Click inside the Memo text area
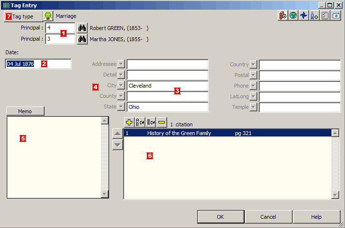The width and height of the screenshot is (345, 228). (54, 157)
